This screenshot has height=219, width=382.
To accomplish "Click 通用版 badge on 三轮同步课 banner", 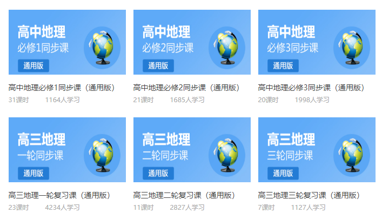I will tap(283, 174).
